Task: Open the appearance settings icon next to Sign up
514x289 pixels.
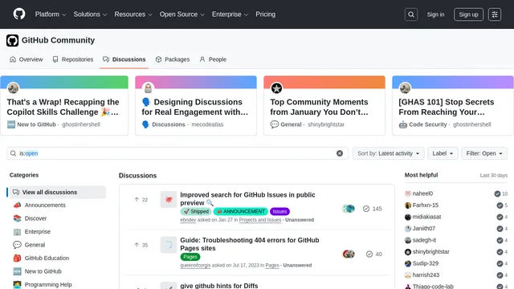Action: (495, 14)
